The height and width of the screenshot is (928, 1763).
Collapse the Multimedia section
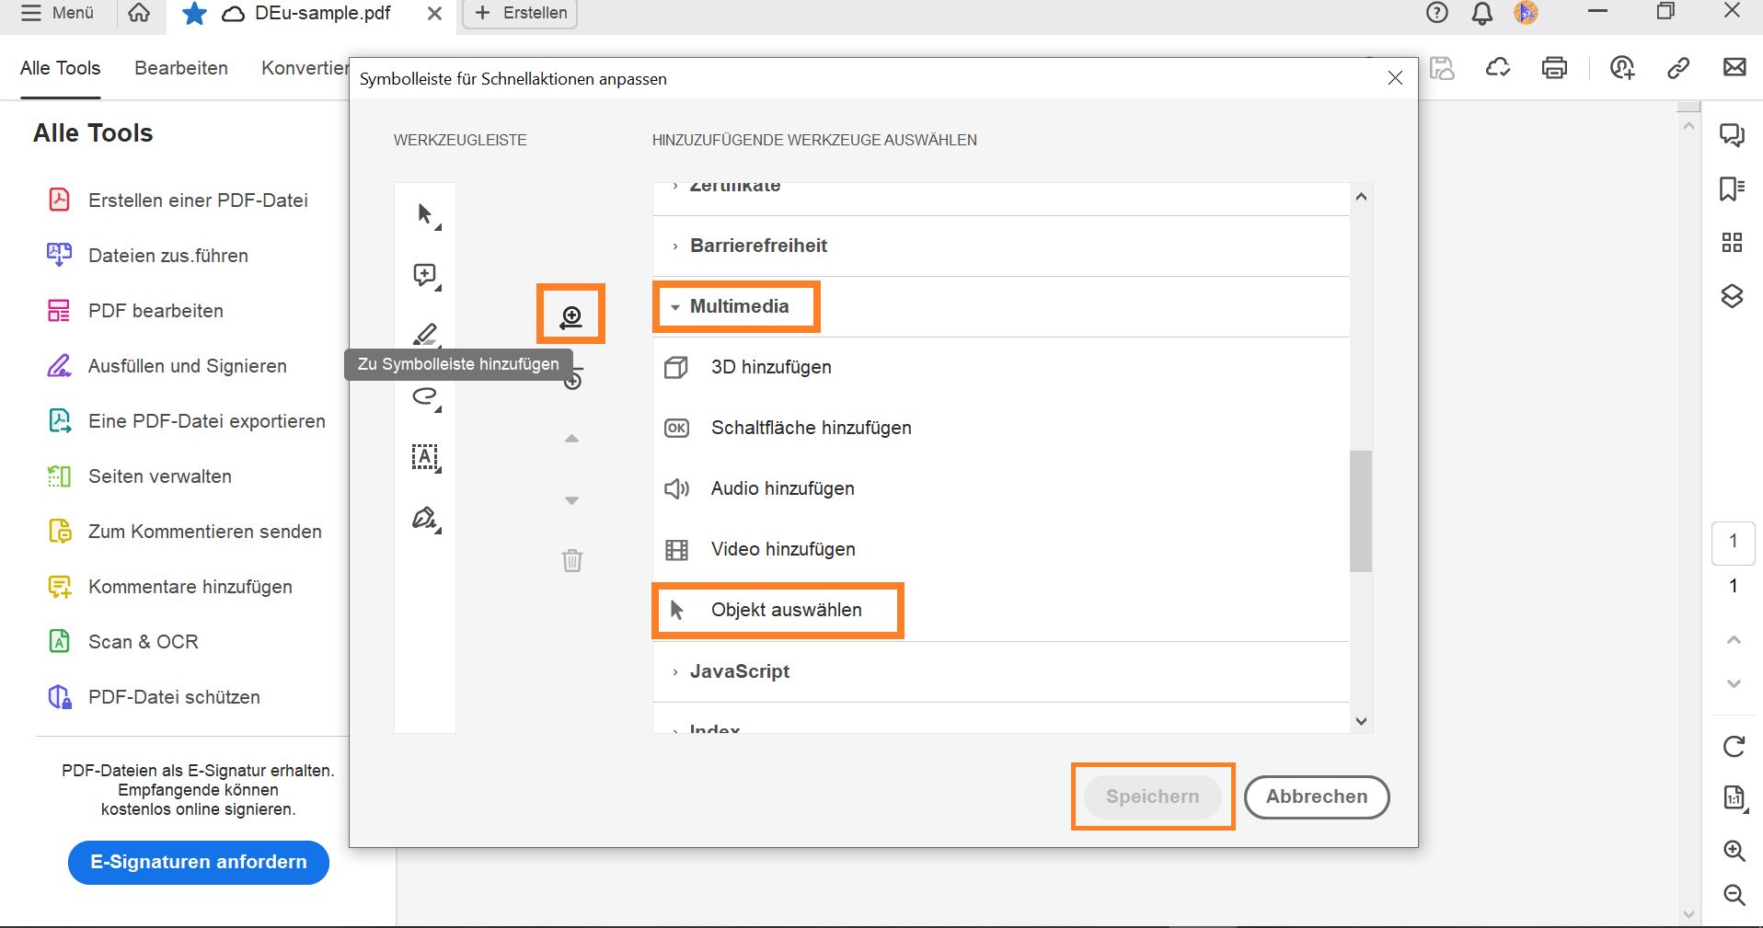[x=738, y=306]
